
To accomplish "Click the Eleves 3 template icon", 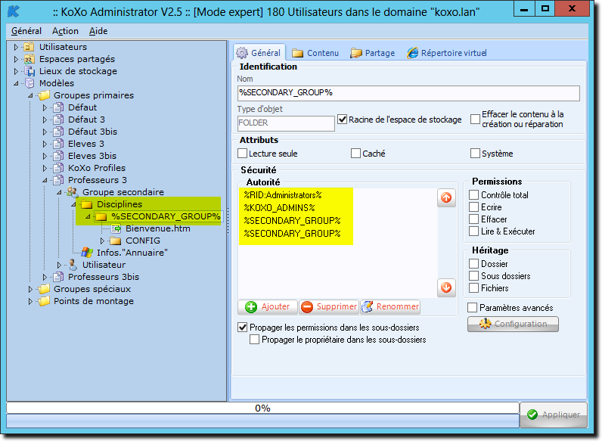I will (x=58, y=144).
